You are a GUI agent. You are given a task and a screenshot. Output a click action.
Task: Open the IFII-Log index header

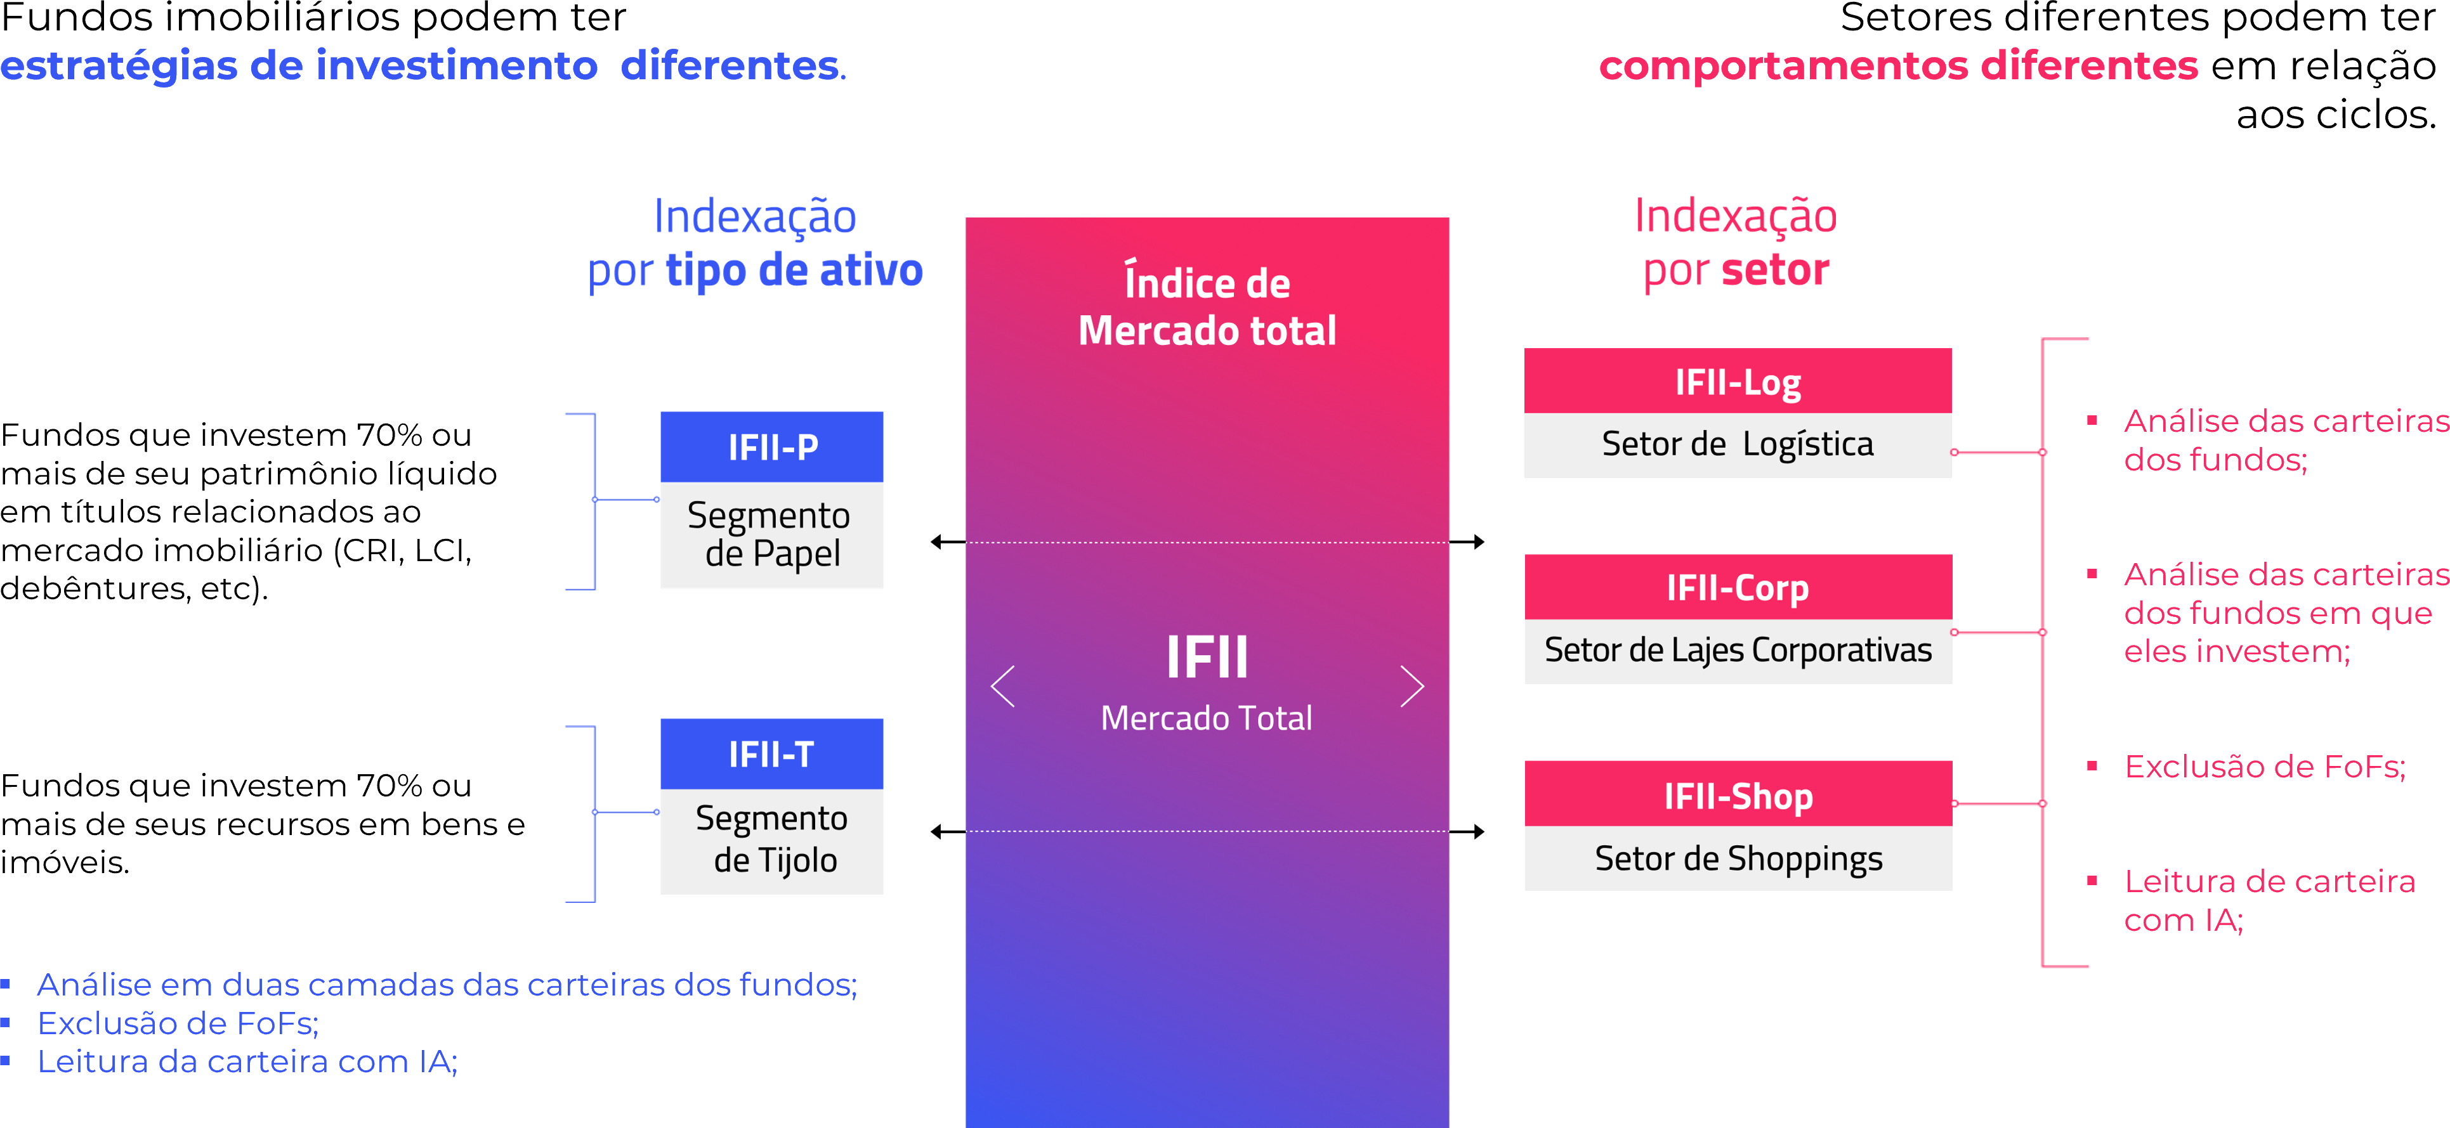click(1737, 381)
